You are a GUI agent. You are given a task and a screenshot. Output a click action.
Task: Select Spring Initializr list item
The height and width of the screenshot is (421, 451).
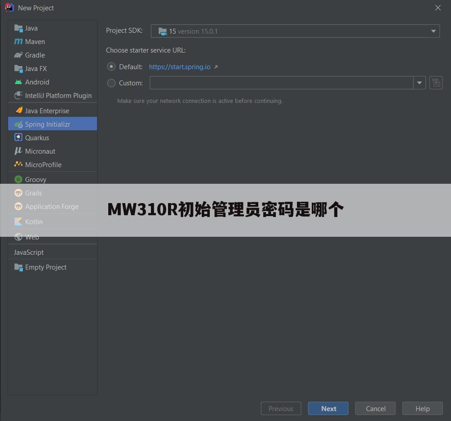[53, 124]
